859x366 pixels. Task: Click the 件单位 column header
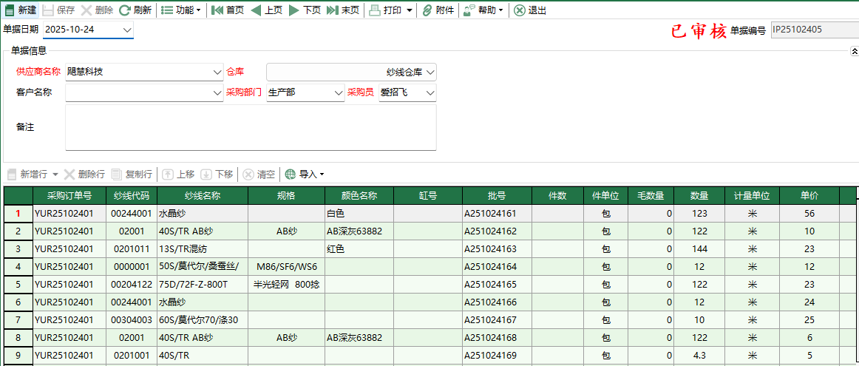605,196
